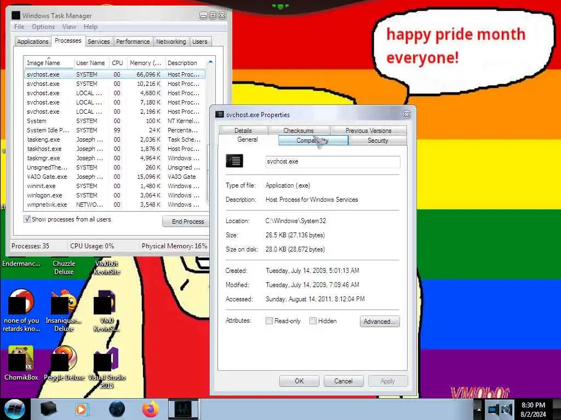561x420 pixels.
Task: Select the wininit.exe process row
Action: (115, 186)
